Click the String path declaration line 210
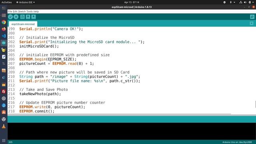256x144 pixels. tap(80, 76)
